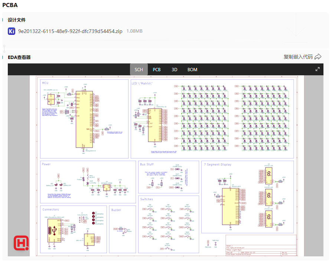Click the MCU section label
Viewport: 332px width, 263px height.
(45, 83)
